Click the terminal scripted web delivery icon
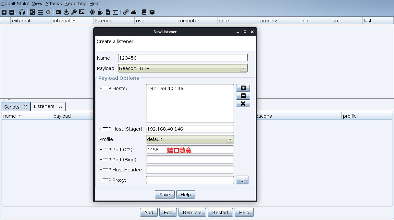The width and height of the screenshot is (394, 220). click(116, 12)
